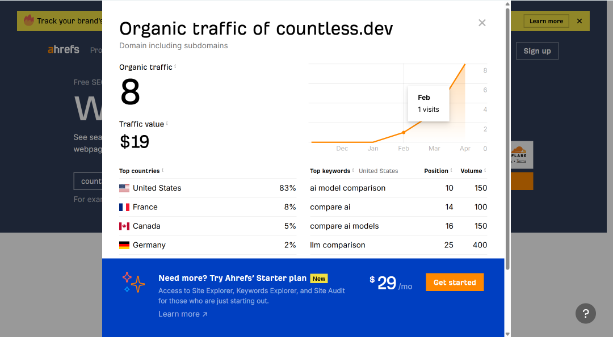
Task: Click the Top keywords info icon
Action: pyautogui.click(x=353, y=170)
